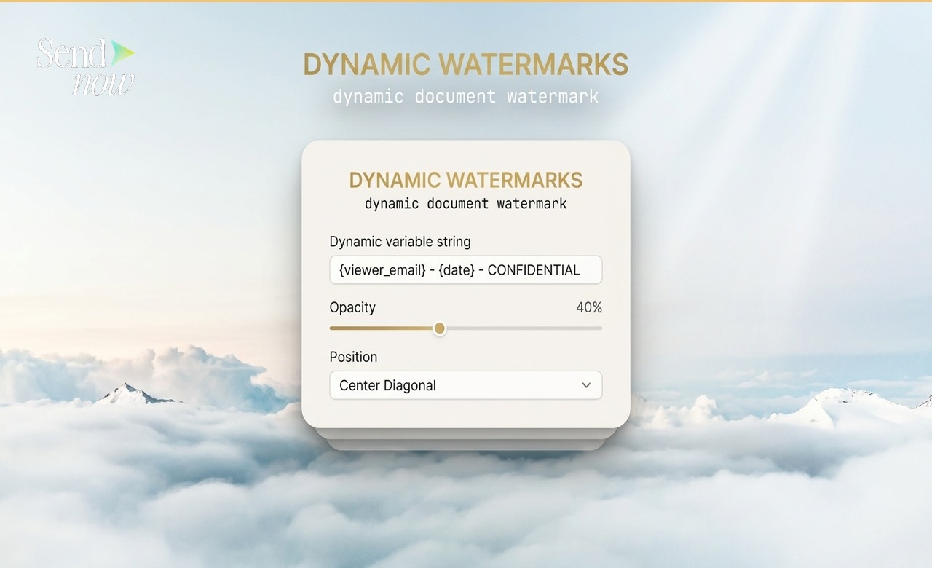Click the black monospace subtitle in the card
932x568 pixels.
click(465, 204)
